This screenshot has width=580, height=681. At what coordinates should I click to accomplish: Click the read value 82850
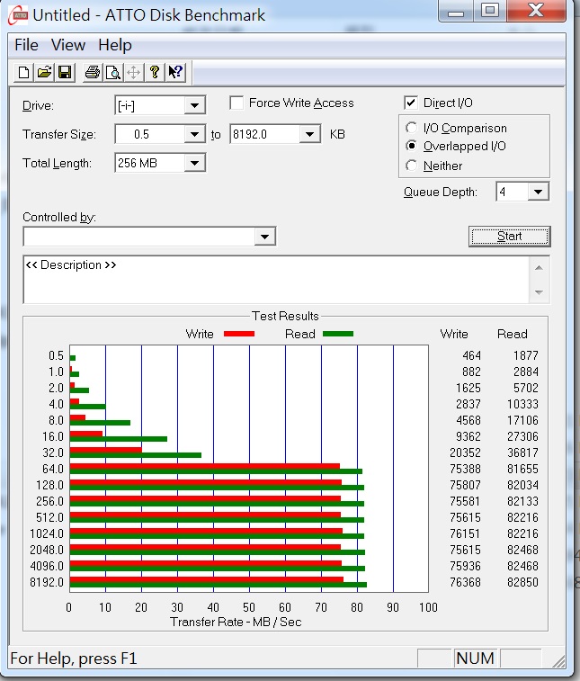pyautogui.click(x=522, y=582)
